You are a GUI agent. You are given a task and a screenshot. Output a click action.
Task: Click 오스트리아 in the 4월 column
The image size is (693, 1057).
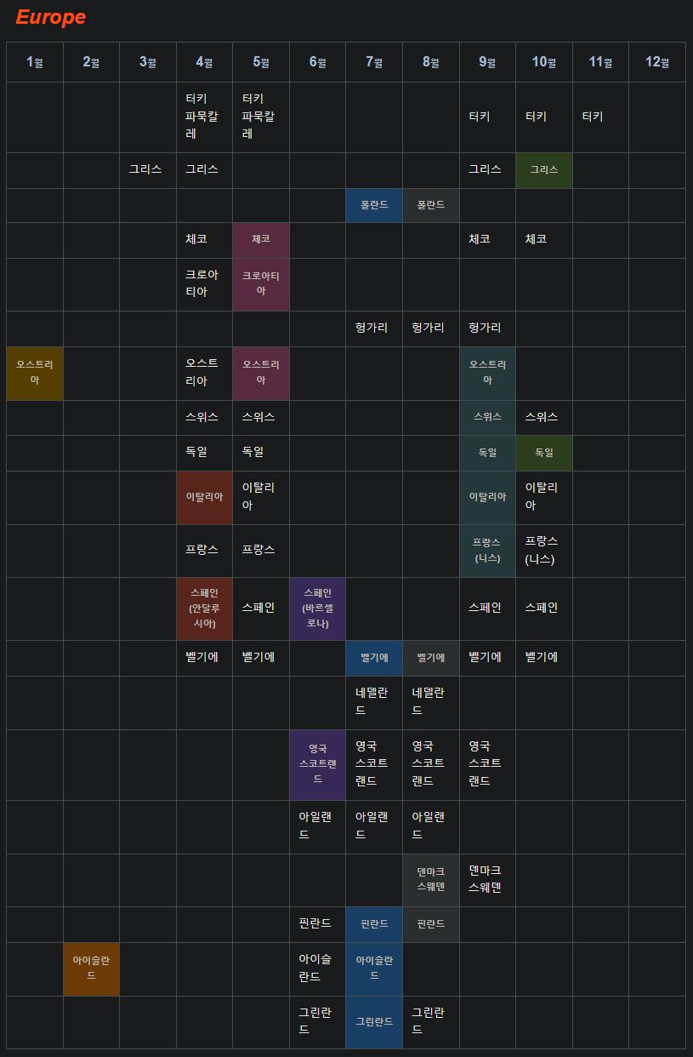pos(202,372)
